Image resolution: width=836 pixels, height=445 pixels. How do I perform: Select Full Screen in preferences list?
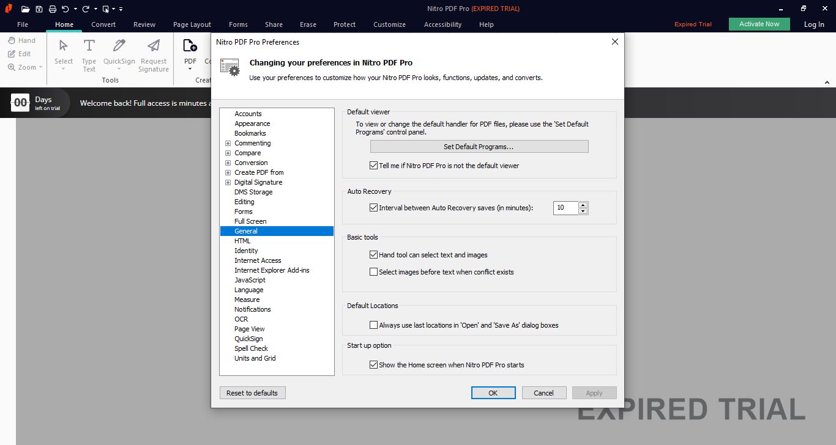pos(250,221)
